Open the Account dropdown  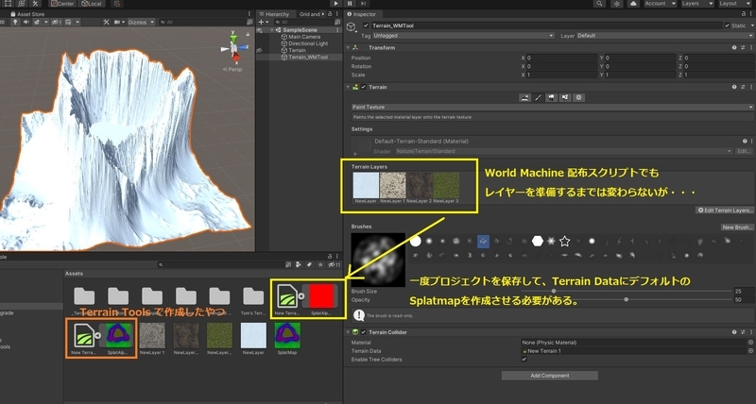(660, 4)
